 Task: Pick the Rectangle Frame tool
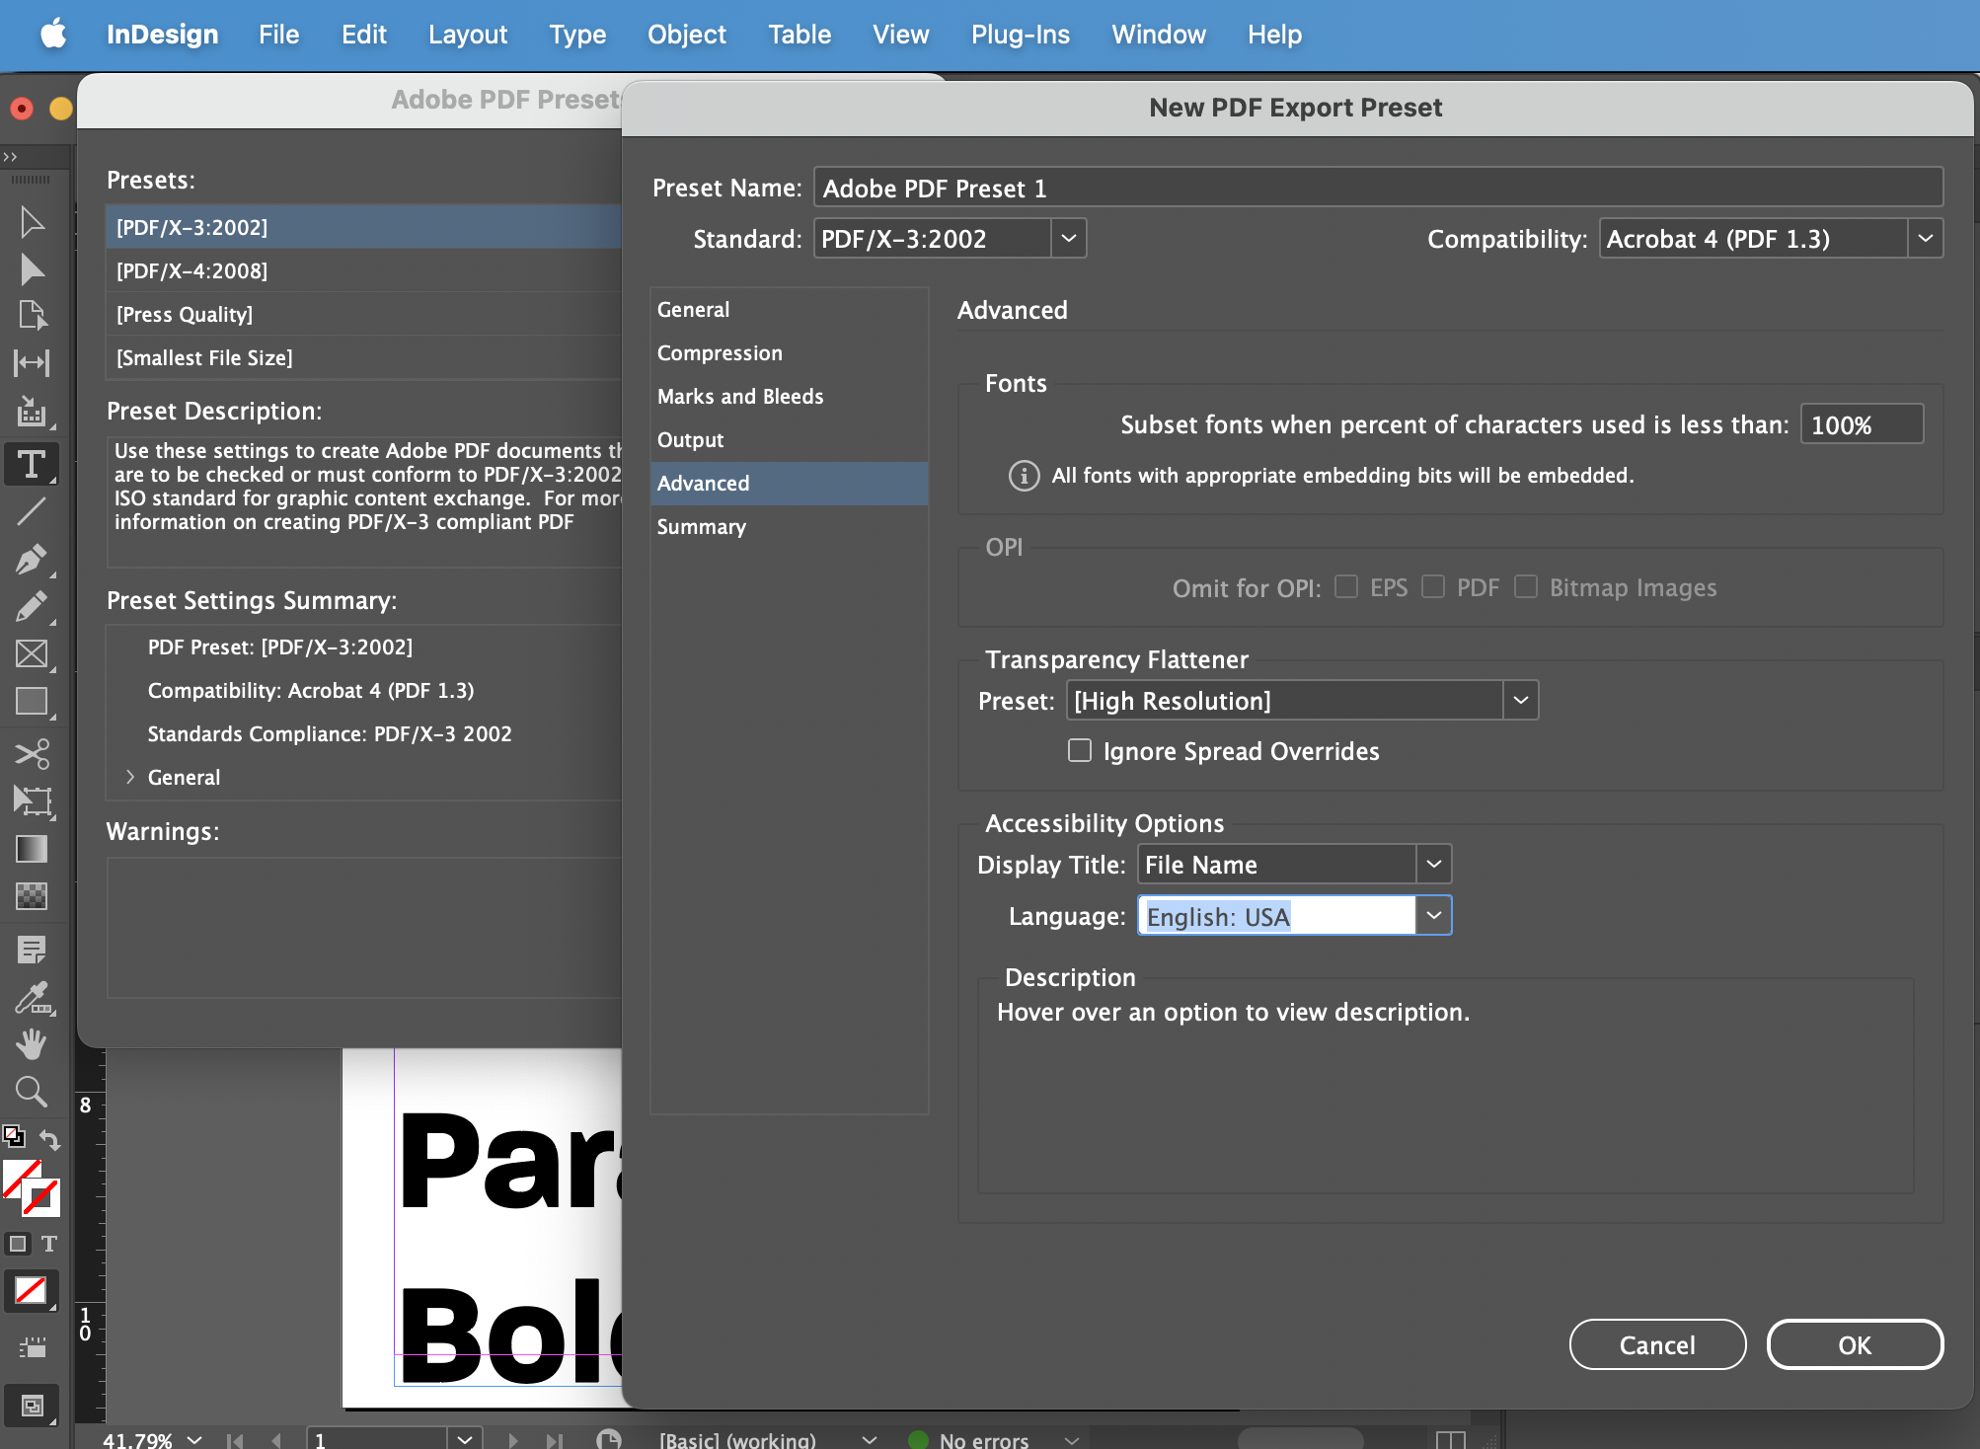pos(32,654)
